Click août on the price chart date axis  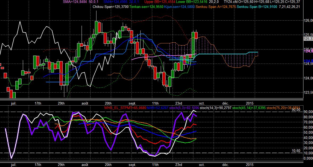(85, 103)
